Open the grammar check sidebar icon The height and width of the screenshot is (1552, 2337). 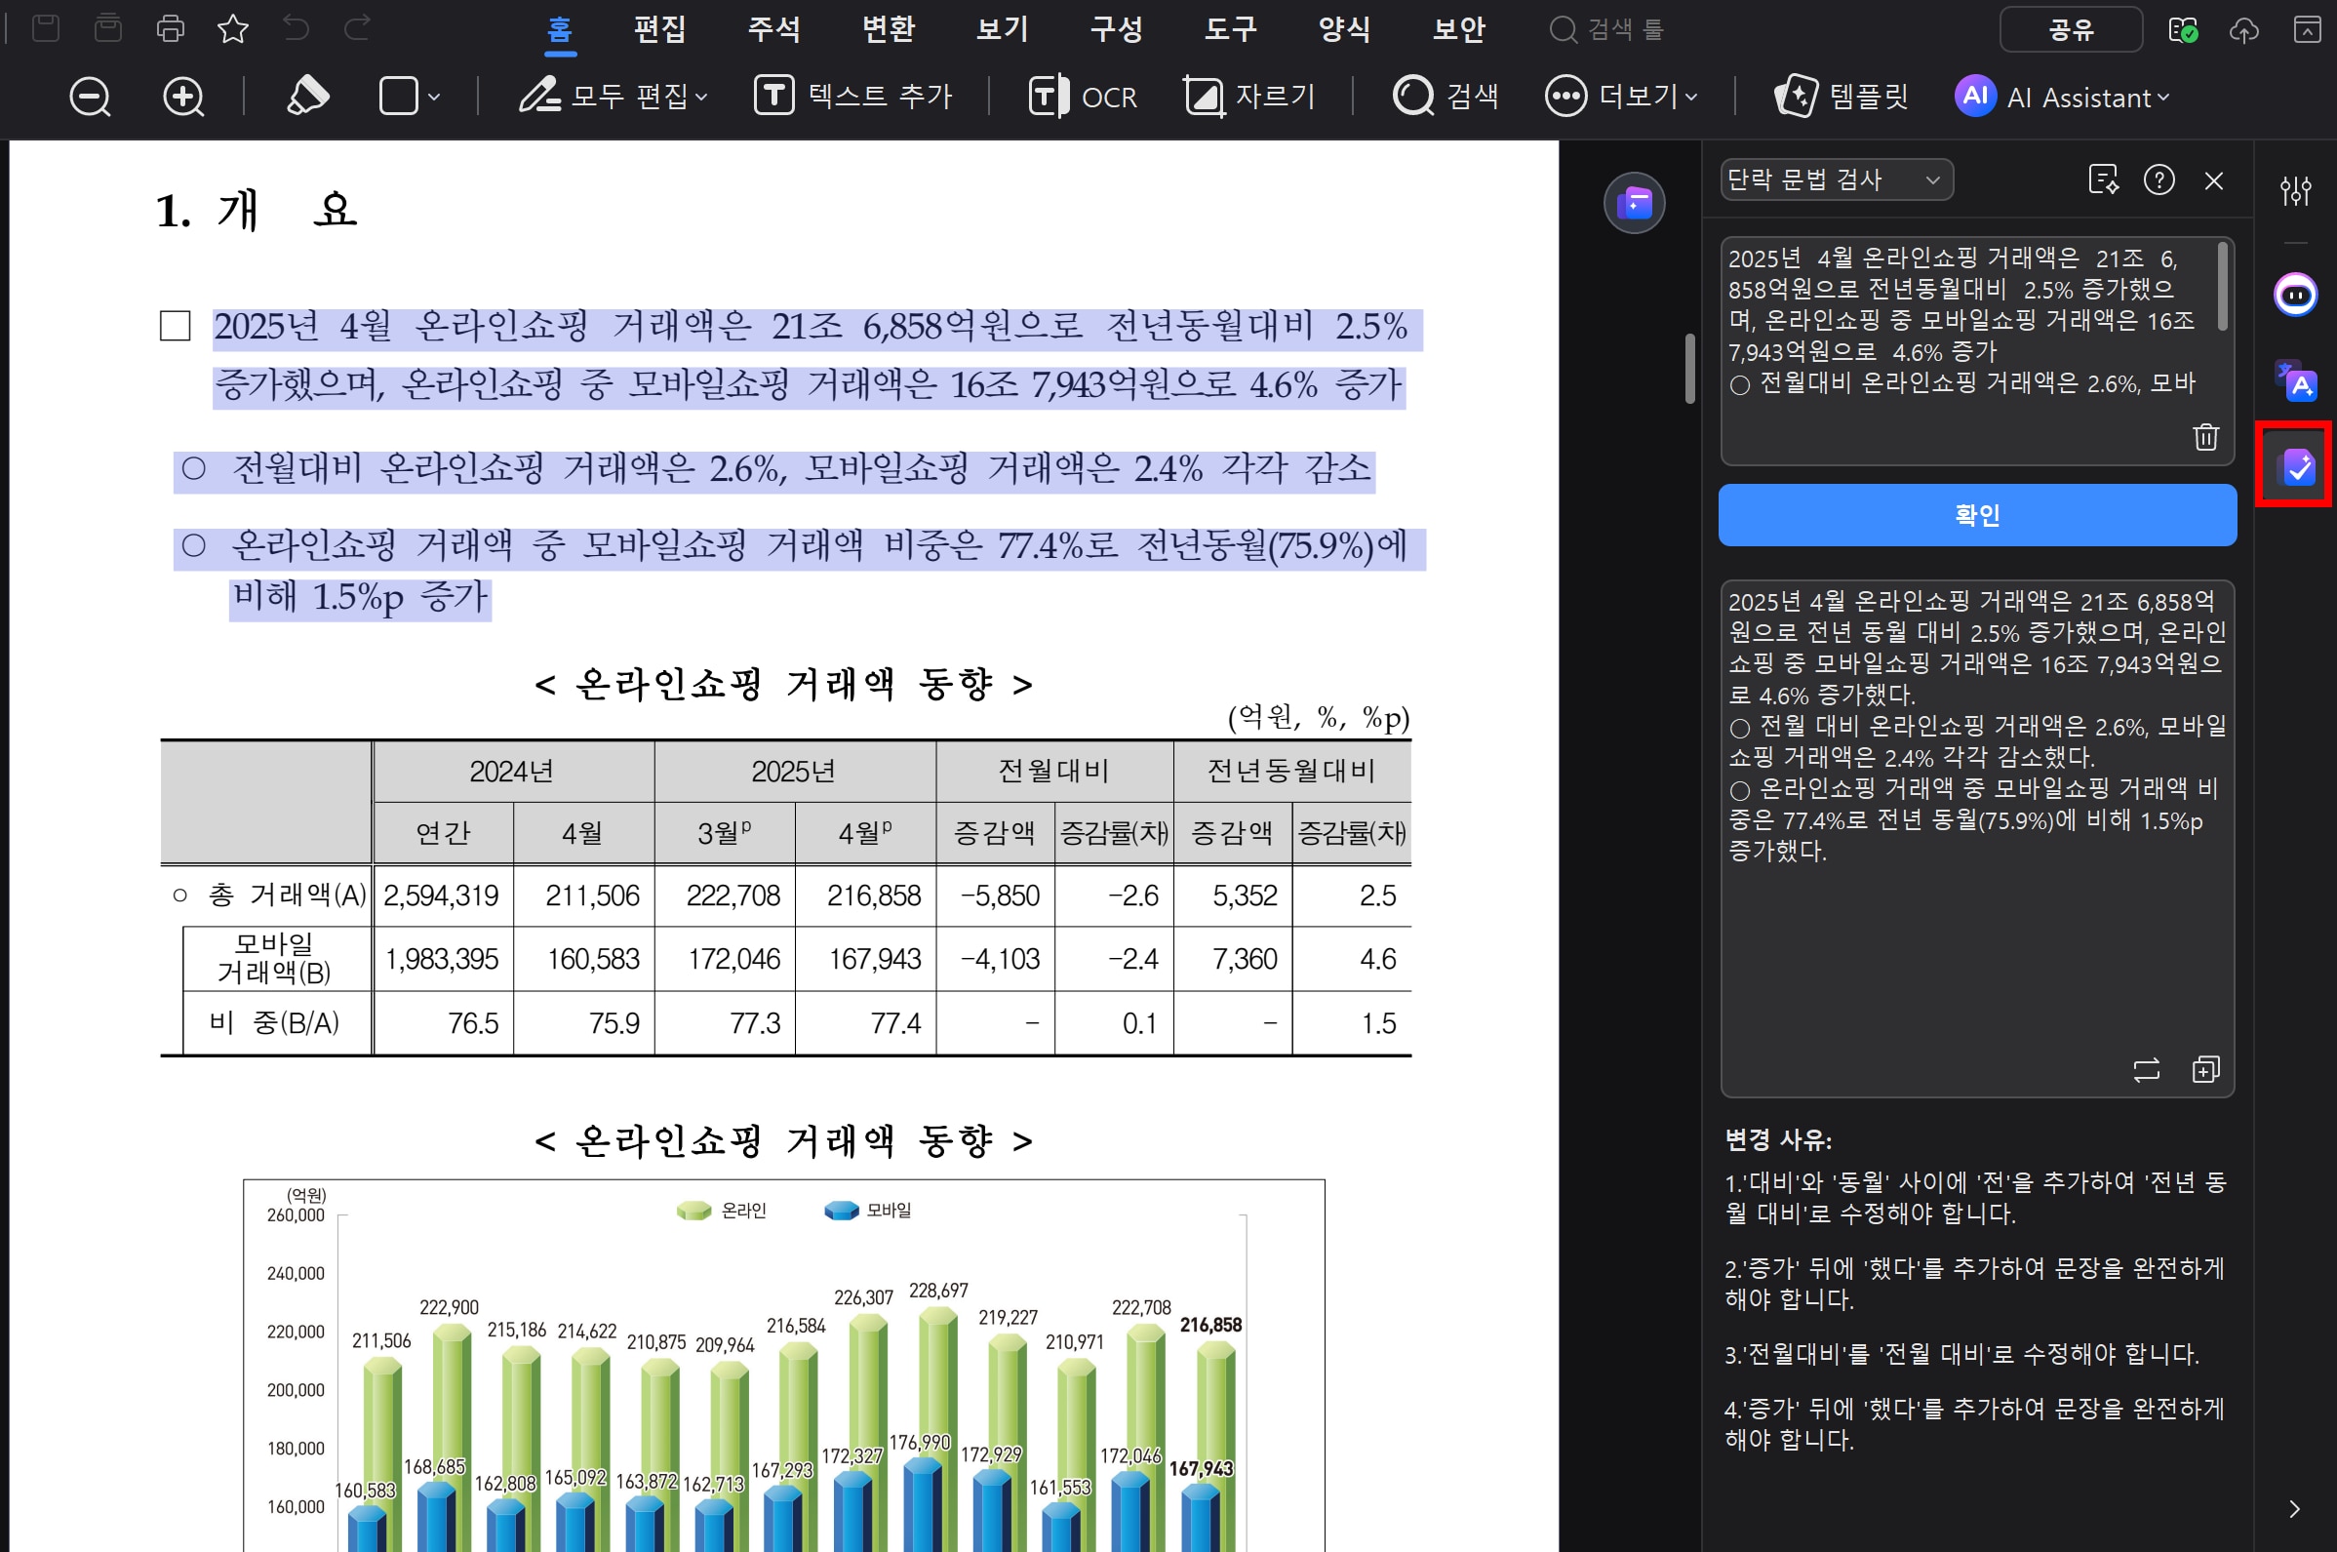[2295, 466]
